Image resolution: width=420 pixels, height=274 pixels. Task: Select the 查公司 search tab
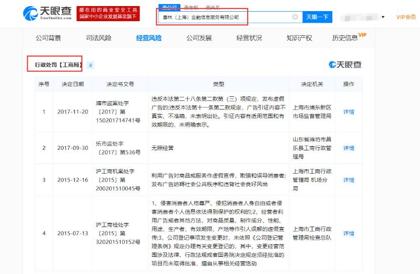click(169, 8)
